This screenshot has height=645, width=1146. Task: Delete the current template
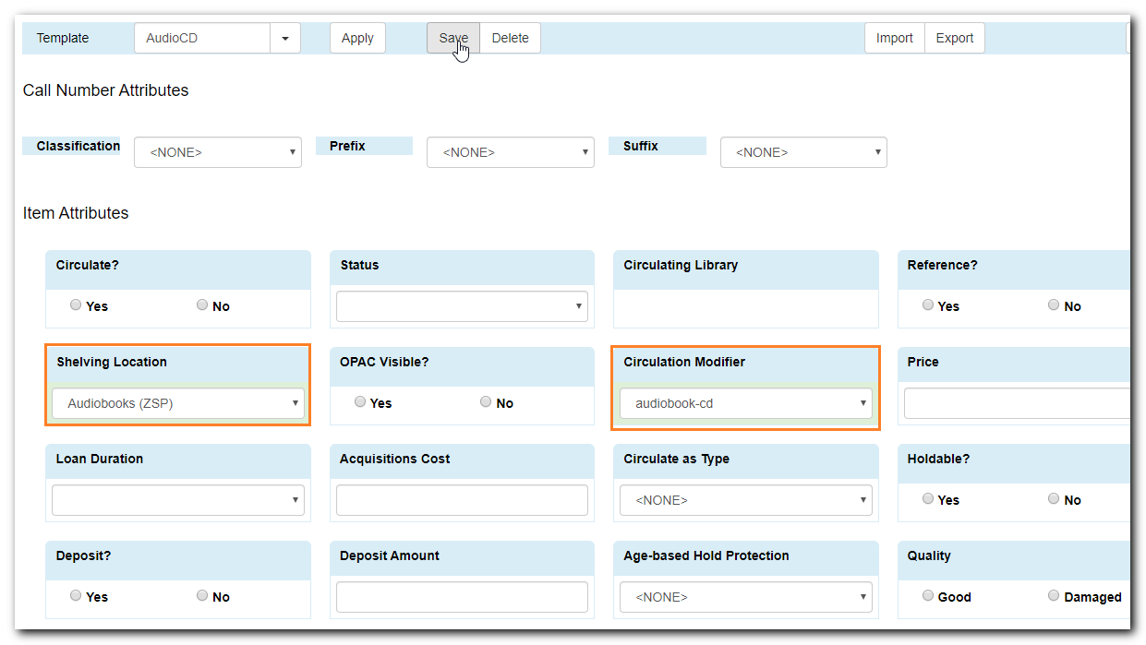point(510,38)
